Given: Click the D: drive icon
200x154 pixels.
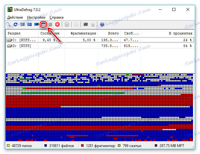Looking at the screenshot, I should [x=9, y=46].
